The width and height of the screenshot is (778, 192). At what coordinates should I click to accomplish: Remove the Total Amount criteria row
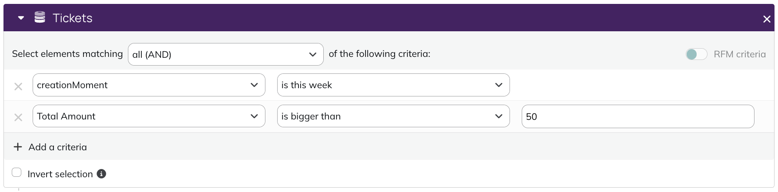(18, 117)
